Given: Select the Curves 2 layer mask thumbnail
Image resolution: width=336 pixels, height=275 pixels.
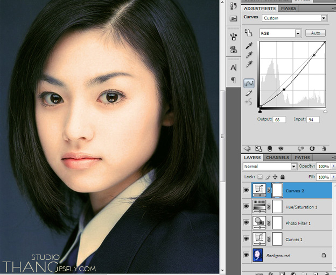Looking at the screenshot, I should pos(277,190).
